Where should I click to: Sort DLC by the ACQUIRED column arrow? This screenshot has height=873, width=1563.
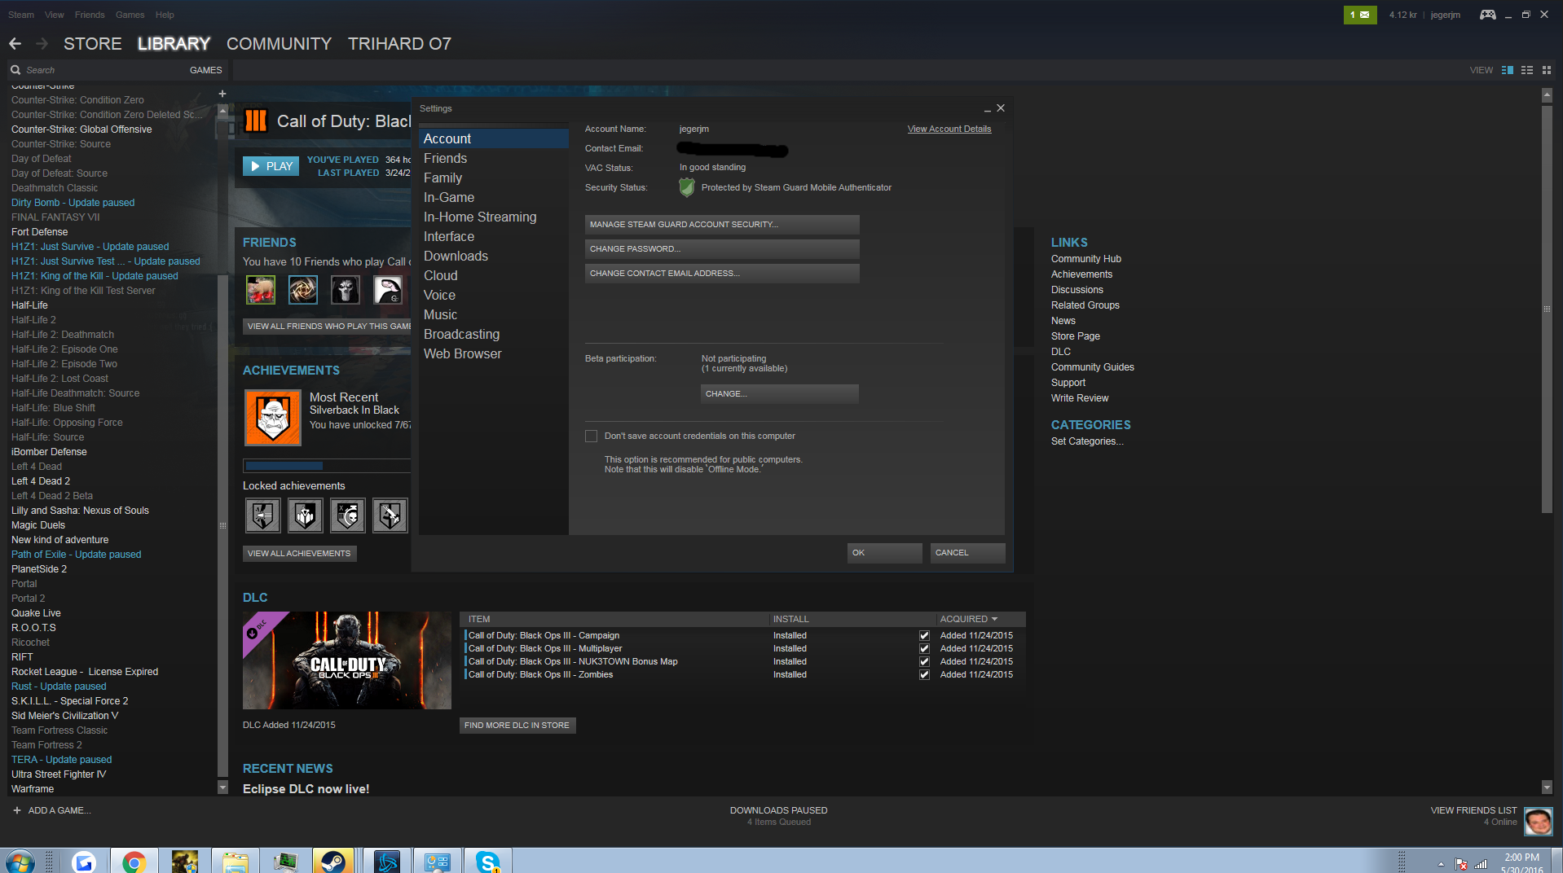pyautogui.click(x=994, y=620)
